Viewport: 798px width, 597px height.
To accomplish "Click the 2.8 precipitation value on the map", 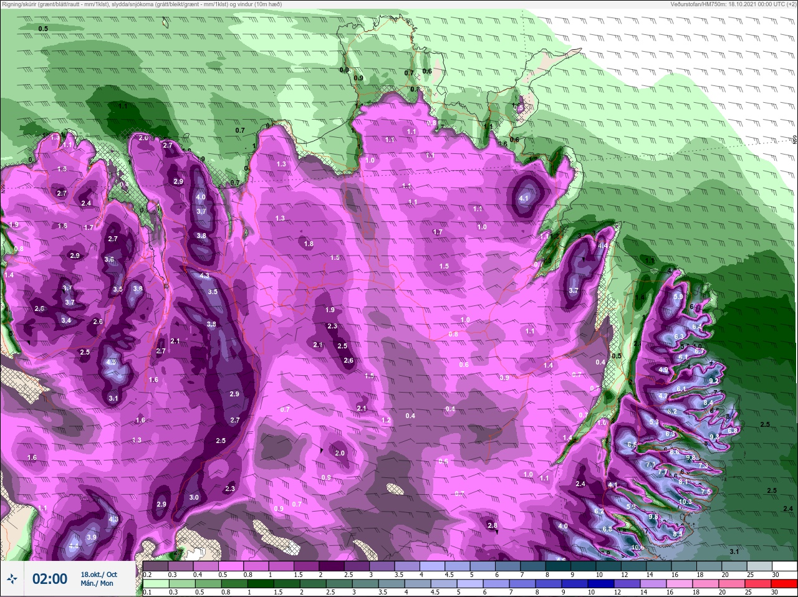I will point(493,526).
